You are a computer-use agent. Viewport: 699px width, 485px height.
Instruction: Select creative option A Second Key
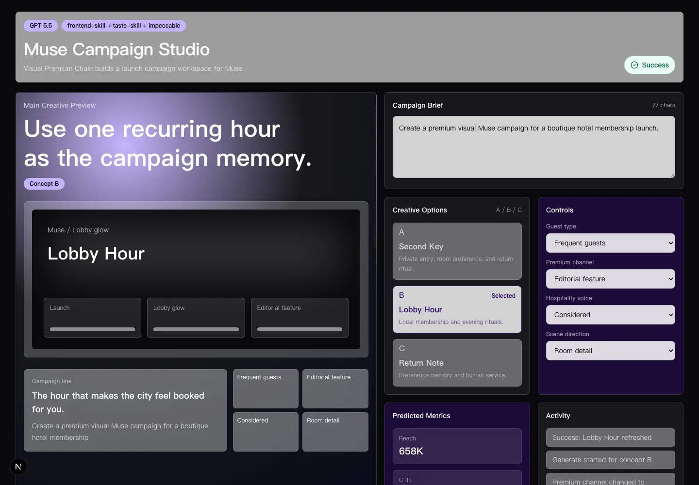coord(457,251)
